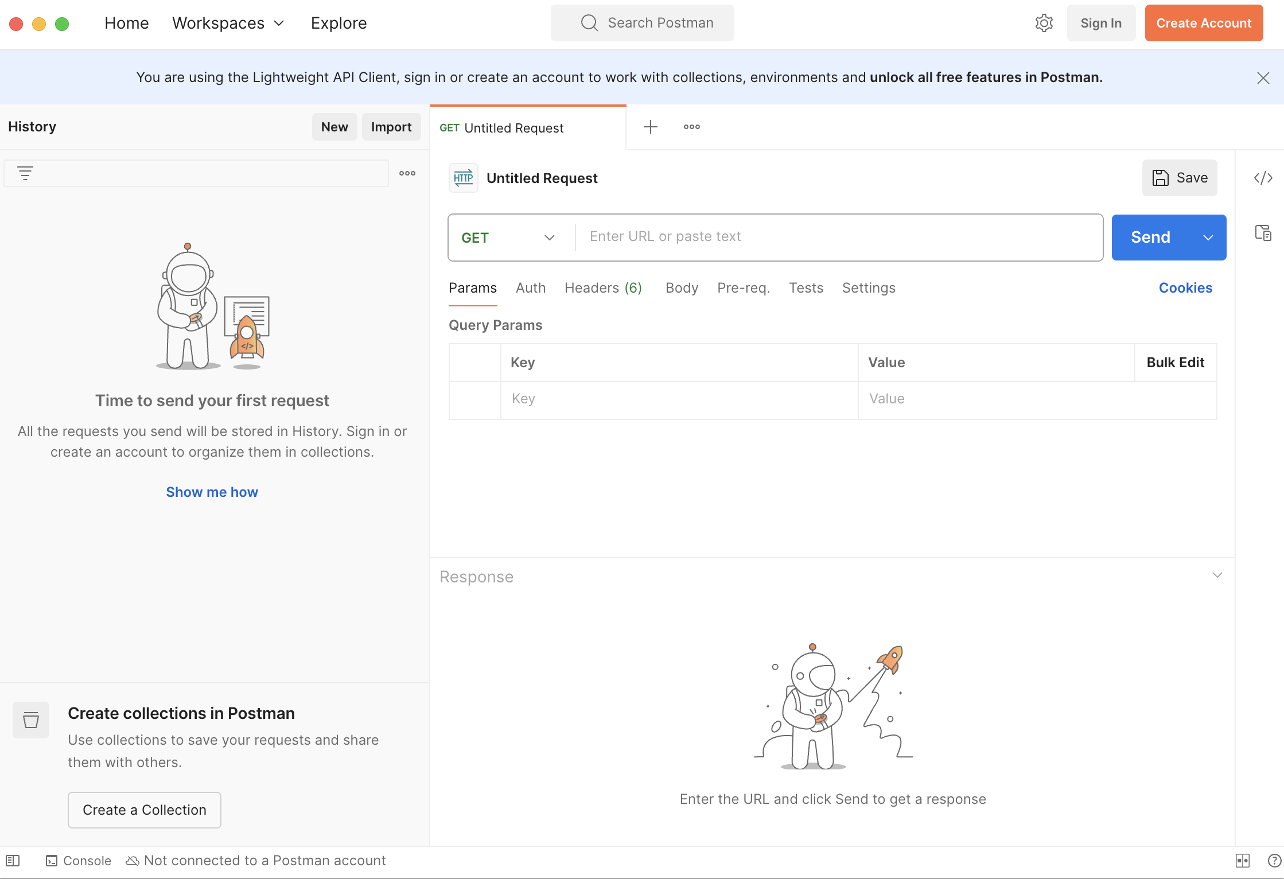The image size is (1284, 879).
Task: Switch to two-pane layout icon
Action: [x=1242, y=860]
